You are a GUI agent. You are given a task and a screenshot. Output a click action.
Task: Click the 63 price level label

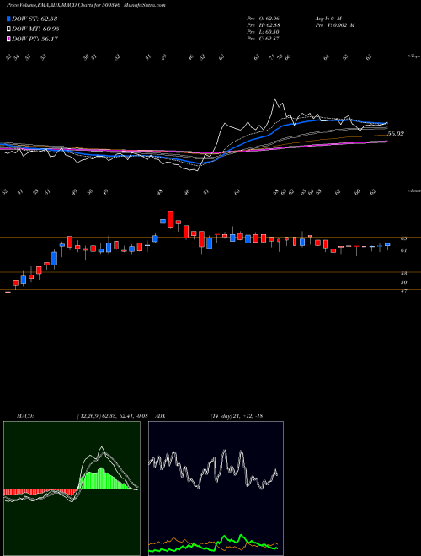(403, 238)
